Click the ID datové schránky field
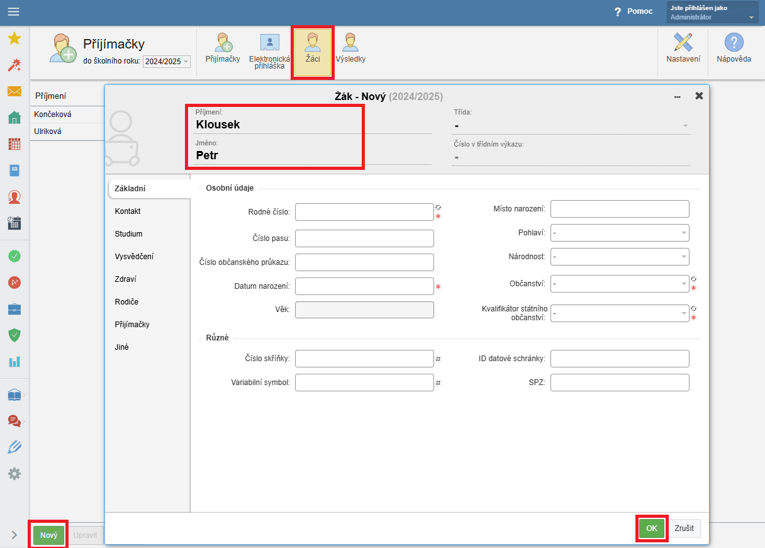 tap(620, 359)
